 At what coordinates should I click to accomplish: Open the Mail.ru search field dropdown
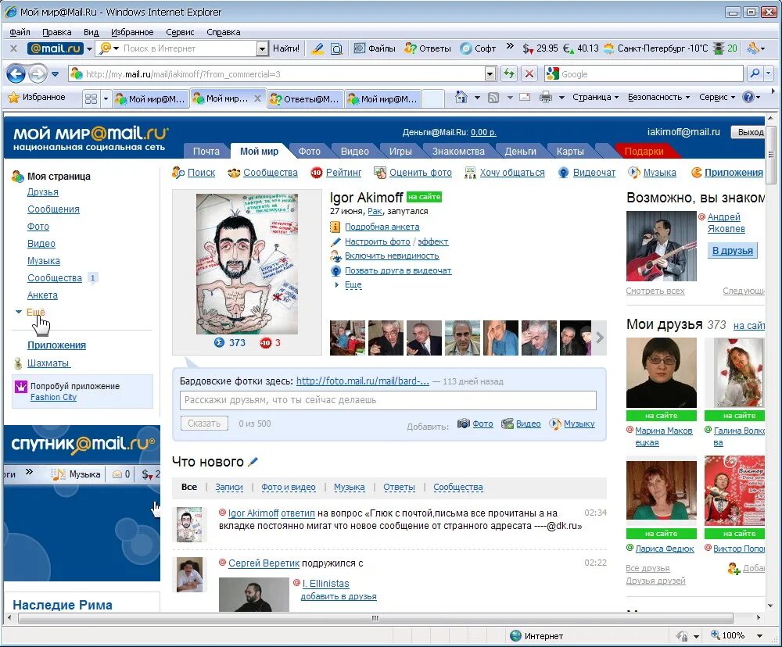pyautogui.click(x=262, y=48)
